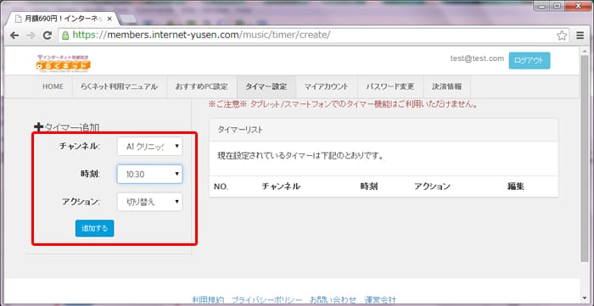Go back with the browser back arrow
594x306 pixels.
click(14, 35)
